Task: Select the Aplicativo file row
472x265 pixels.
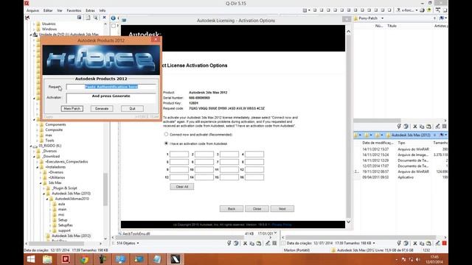Action: point(406,177)
